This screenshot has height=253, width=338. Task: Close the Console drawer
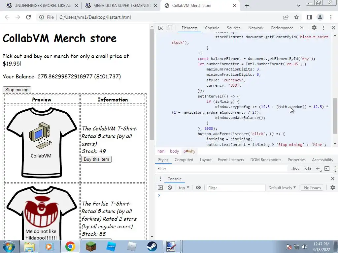point(333,179)
